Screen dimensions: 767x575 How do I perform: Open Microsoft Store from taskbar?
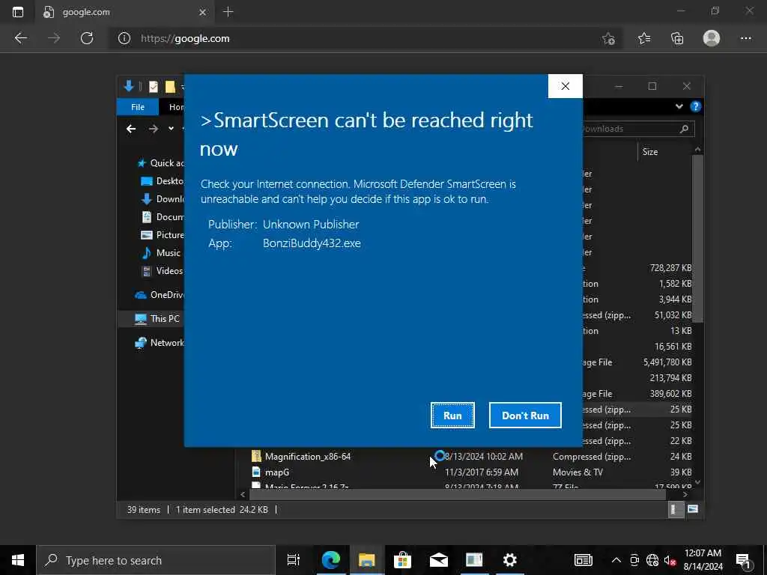402,560
